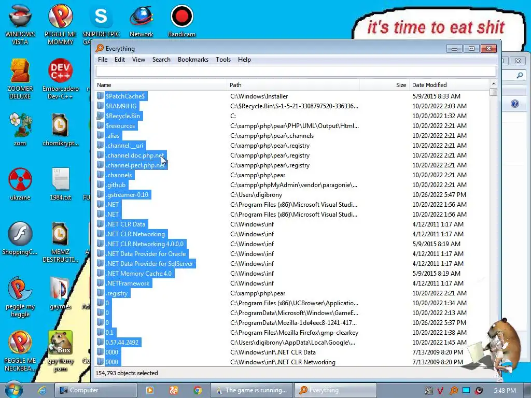
Task: Select the $RAM9JHG folder row
Action: point(292,106)
